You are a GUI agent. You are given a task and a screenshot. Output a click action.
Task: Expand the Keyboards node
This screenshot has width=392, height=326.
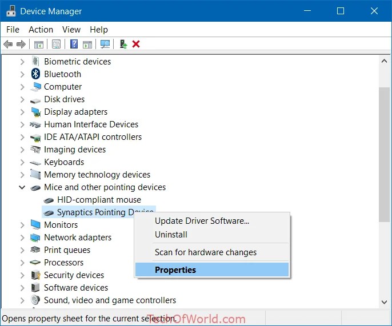pyautogui.click(x=22, y=162)
